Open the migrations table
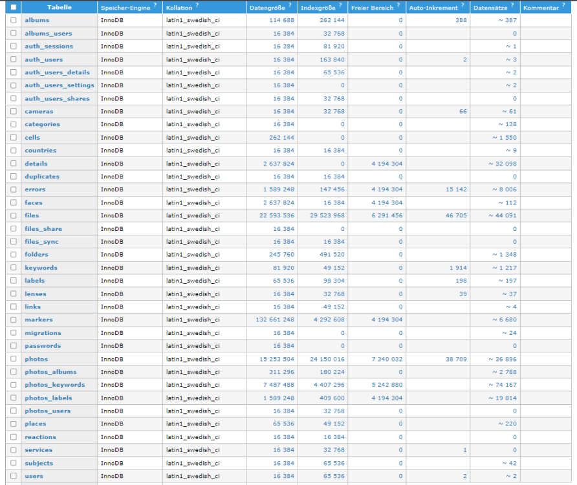 coord(43,333)
